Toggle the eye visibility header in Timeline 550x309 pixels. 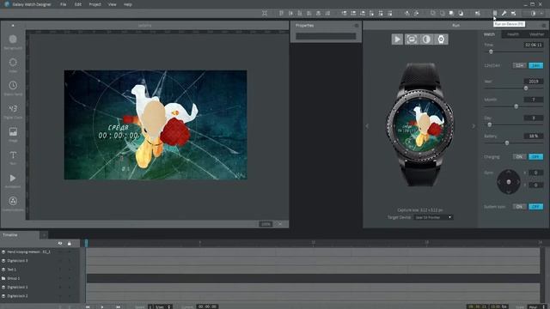60,243
